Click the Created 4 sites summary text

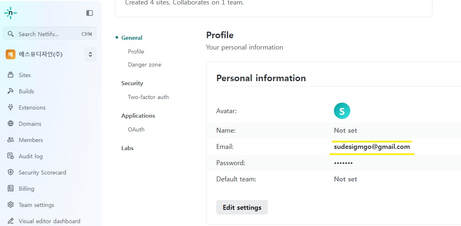pyautogui.click(x=184, y=3)
